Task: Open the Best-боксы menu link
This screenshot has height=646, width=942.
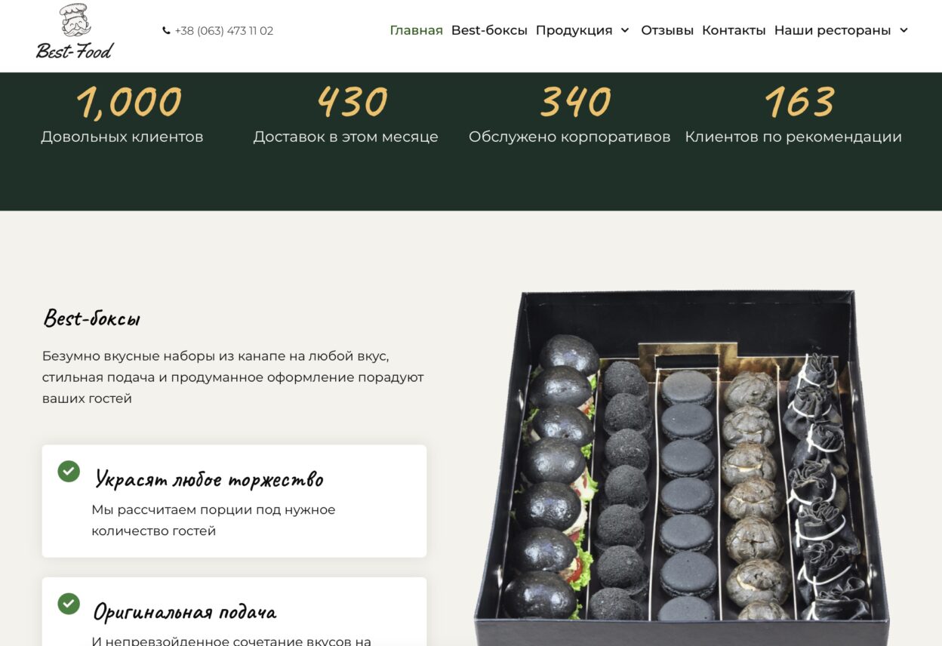Action: point(489,30)
